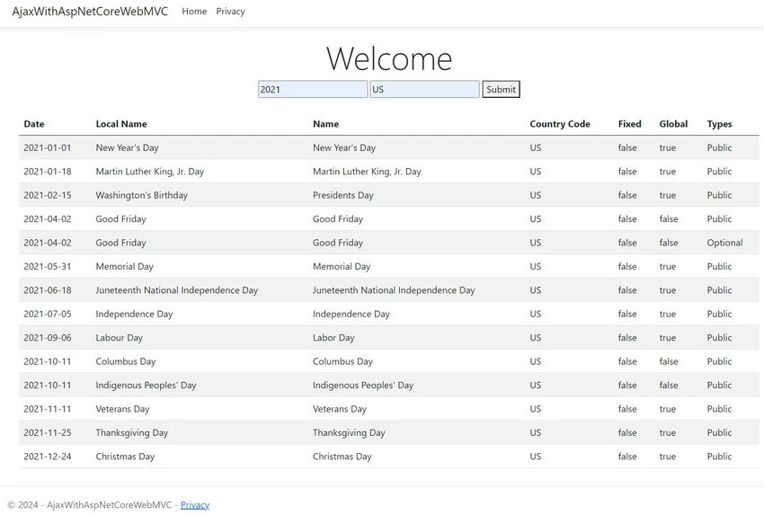Click the US country code in Veterans Day row

tap(535, 409)
